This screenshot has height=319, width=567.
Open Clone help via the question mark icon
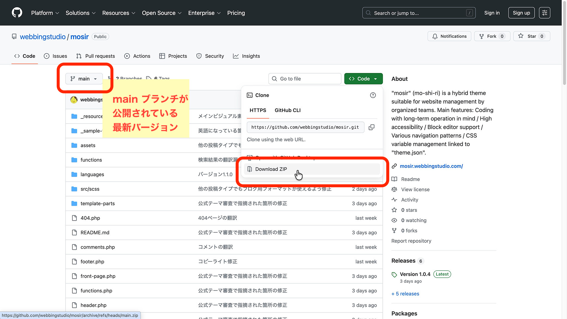coord(373,95)
